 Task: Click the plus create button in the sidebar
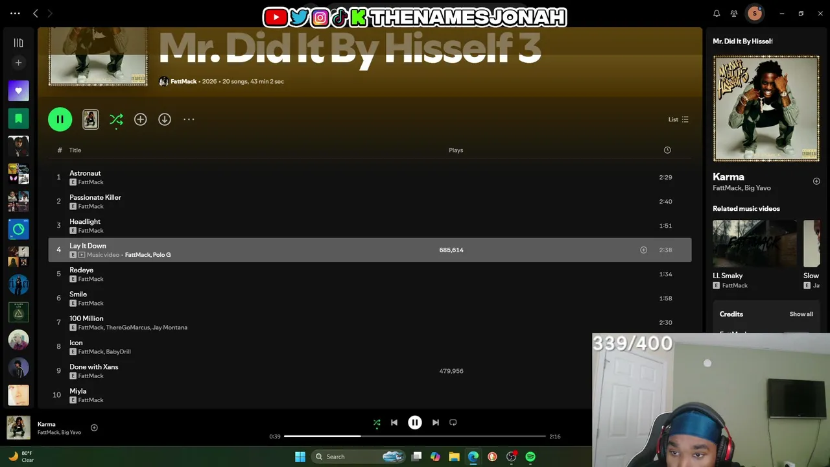(x=18, y=63)
